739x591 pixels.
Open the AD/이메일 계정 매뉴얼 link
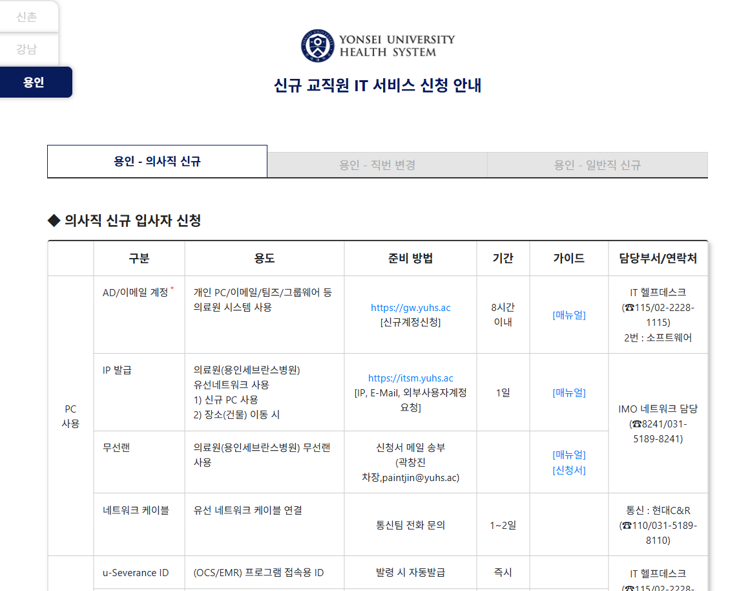pos(569,315)
